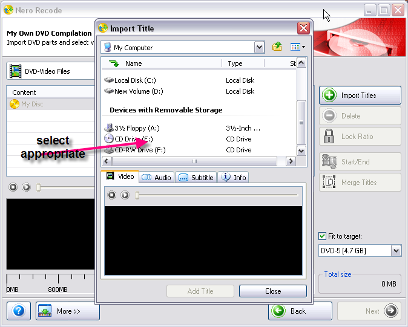Image resolution: width=408 pixels, height=327 pixels.
Task: Click the Back button
Action: (300, 311)
